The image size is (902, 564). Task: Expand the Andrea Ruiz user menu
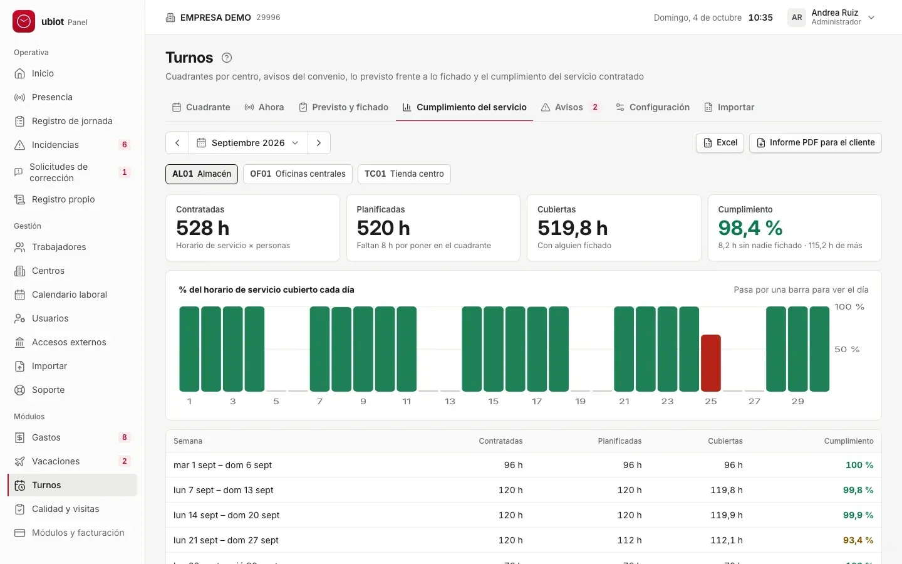pos(832,18)
